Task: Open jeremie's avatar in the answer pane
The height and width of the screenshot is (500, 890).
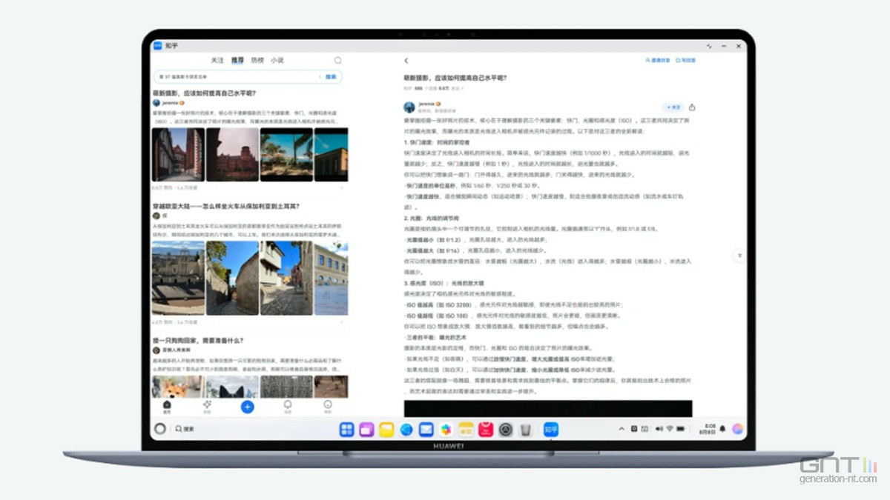Action: [409, 107]
